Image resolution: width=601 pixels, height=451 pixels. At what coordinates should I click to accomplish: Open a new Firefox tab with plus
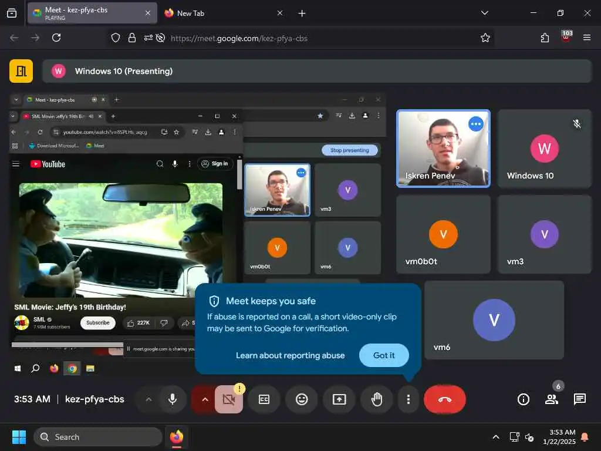pos(302,14)
